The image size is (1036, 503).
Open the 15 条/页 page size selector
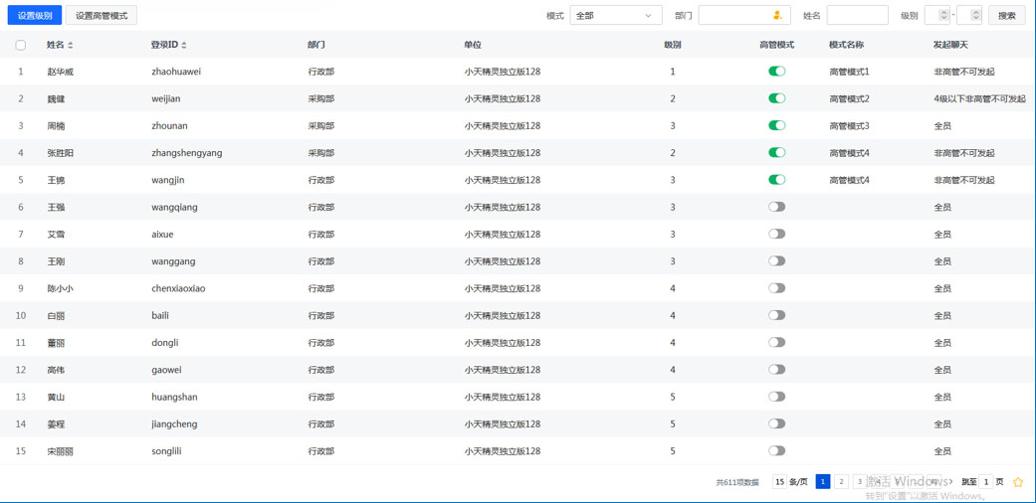(x=791, y=482)
